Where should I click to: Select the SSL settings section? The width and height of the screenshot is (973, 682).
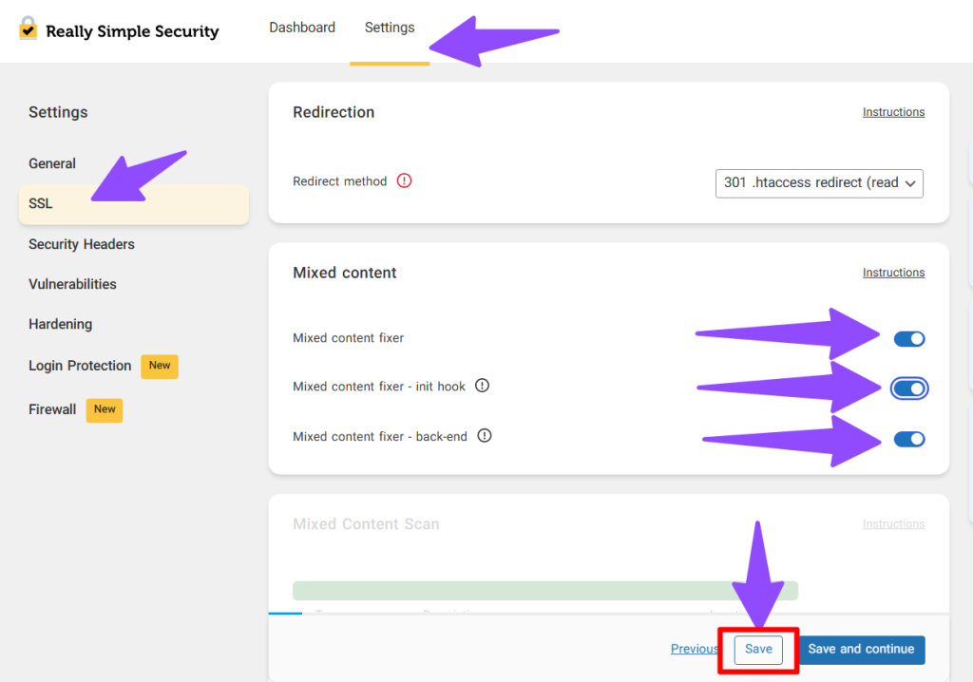point(134,204)
